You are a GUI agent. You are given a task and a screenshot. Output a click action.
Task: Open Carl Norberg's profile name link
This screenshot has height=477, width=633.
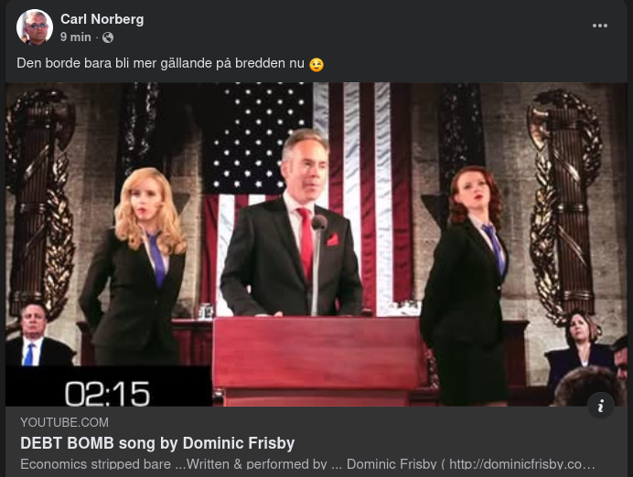pos(102,19)
